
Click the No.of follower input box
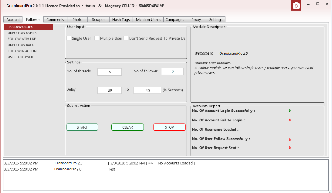172,72
